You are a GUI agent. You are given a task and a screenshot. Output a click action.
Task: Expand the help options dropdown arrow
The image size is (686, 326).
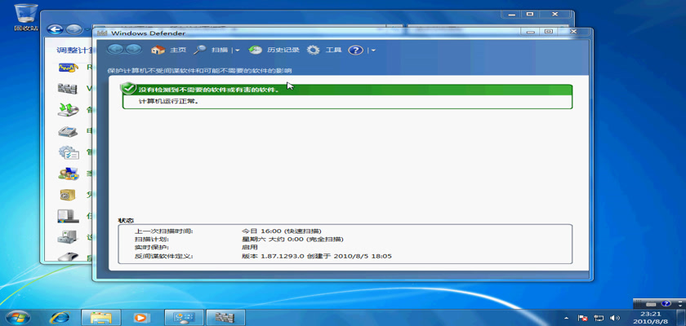(373, 51)
